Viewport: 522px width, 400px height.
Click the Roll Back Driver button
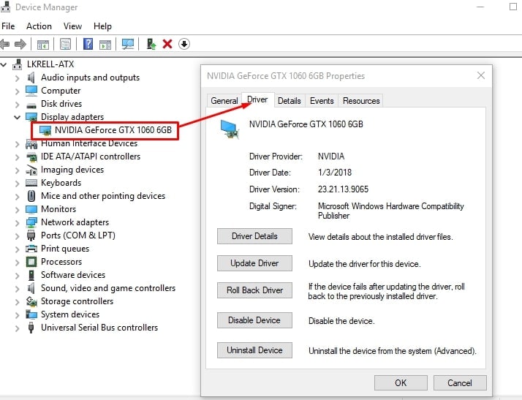[x=254, y=290]
